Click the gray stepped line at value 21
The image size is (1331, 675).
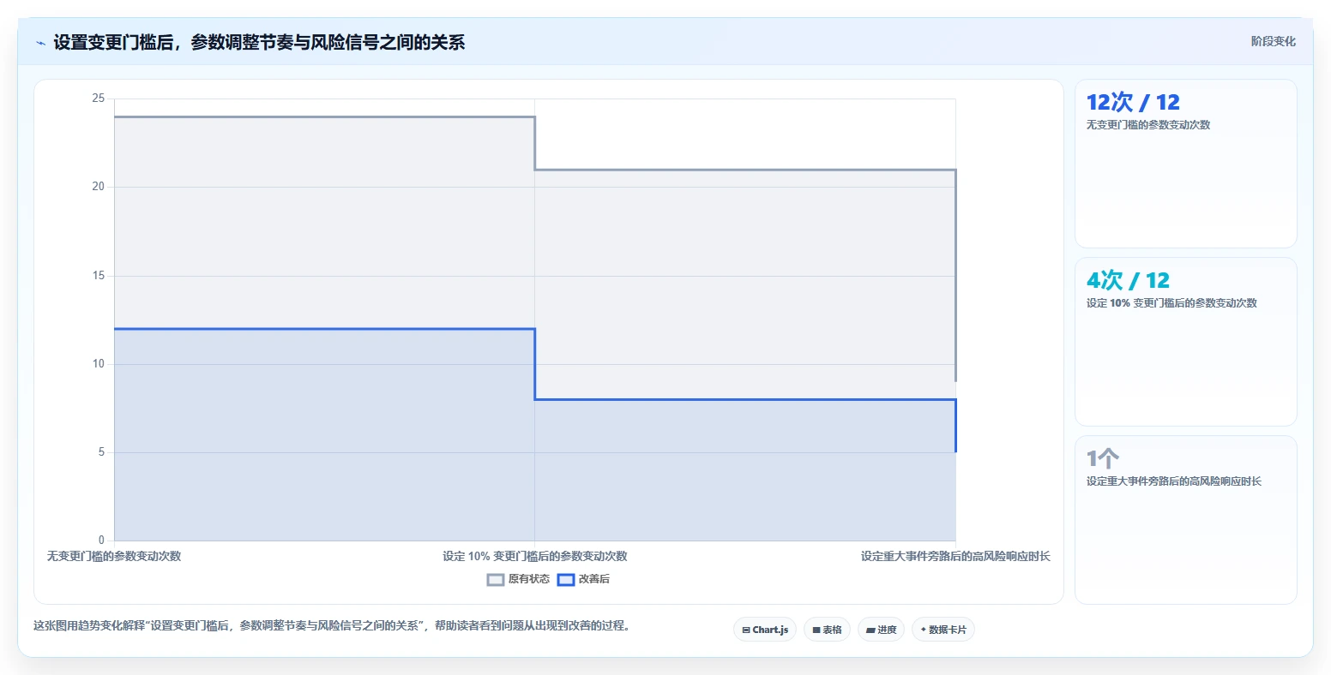pyautogui.click(x=745, y=170)
